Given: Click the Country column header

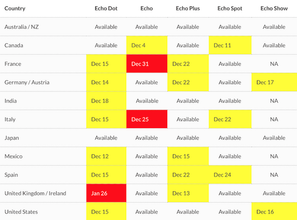Looking at the screenshot, I should (x=15, y=8).
